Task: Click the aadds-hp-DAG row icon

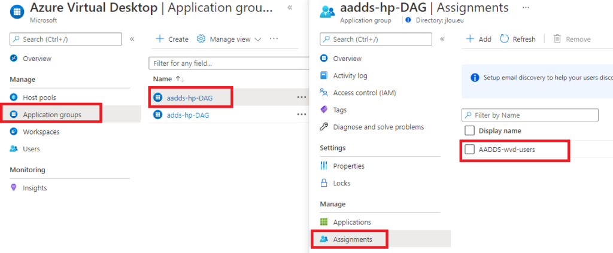Action: coord(157,97)
